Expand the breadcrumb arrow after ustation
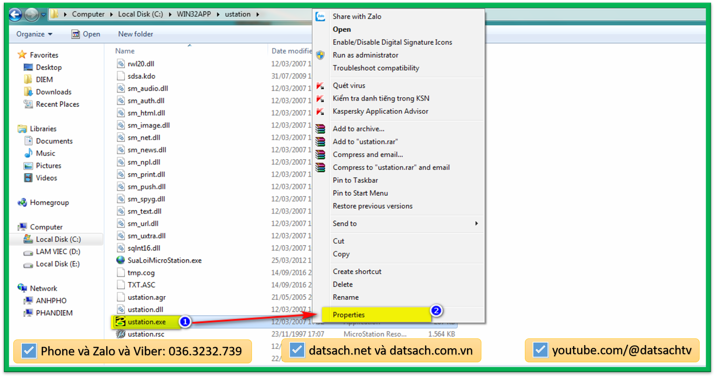Screen dimensions: 715x377 click(x=258, y=14)
